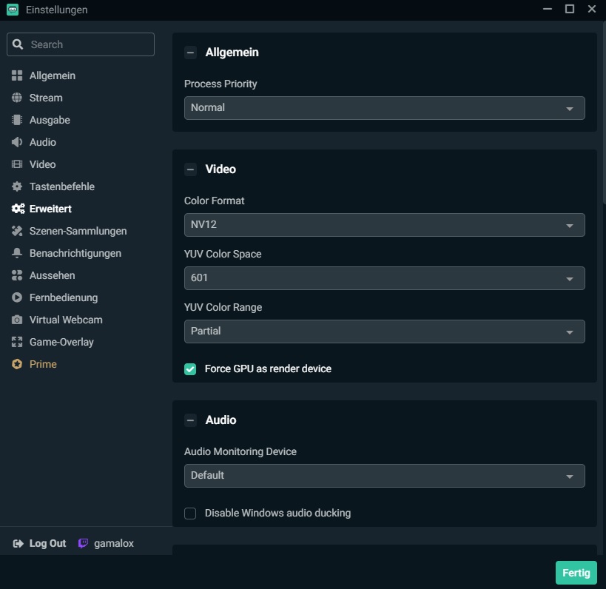Enable Disable Windows audio ducking checkbox
The height and width of the screenshot is (589, 606).
coord(190,513)
